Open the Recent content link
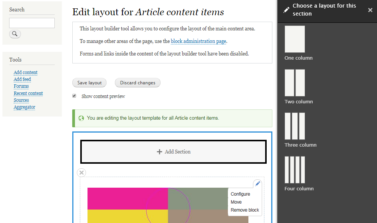The width and height of the screenshot is (377, 223). tap(28, 93)
